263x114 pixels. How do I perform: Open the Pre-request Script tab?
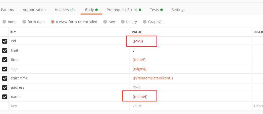[124, 10]
